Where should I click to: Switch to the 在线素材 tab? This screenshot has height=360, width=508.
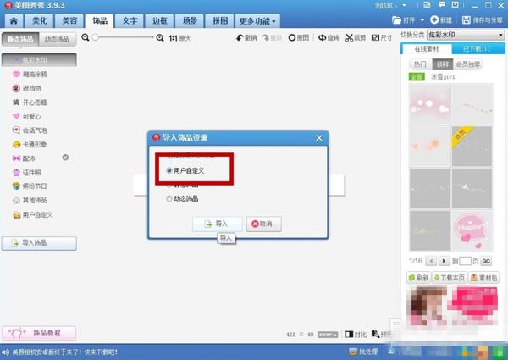coord(427,49)
